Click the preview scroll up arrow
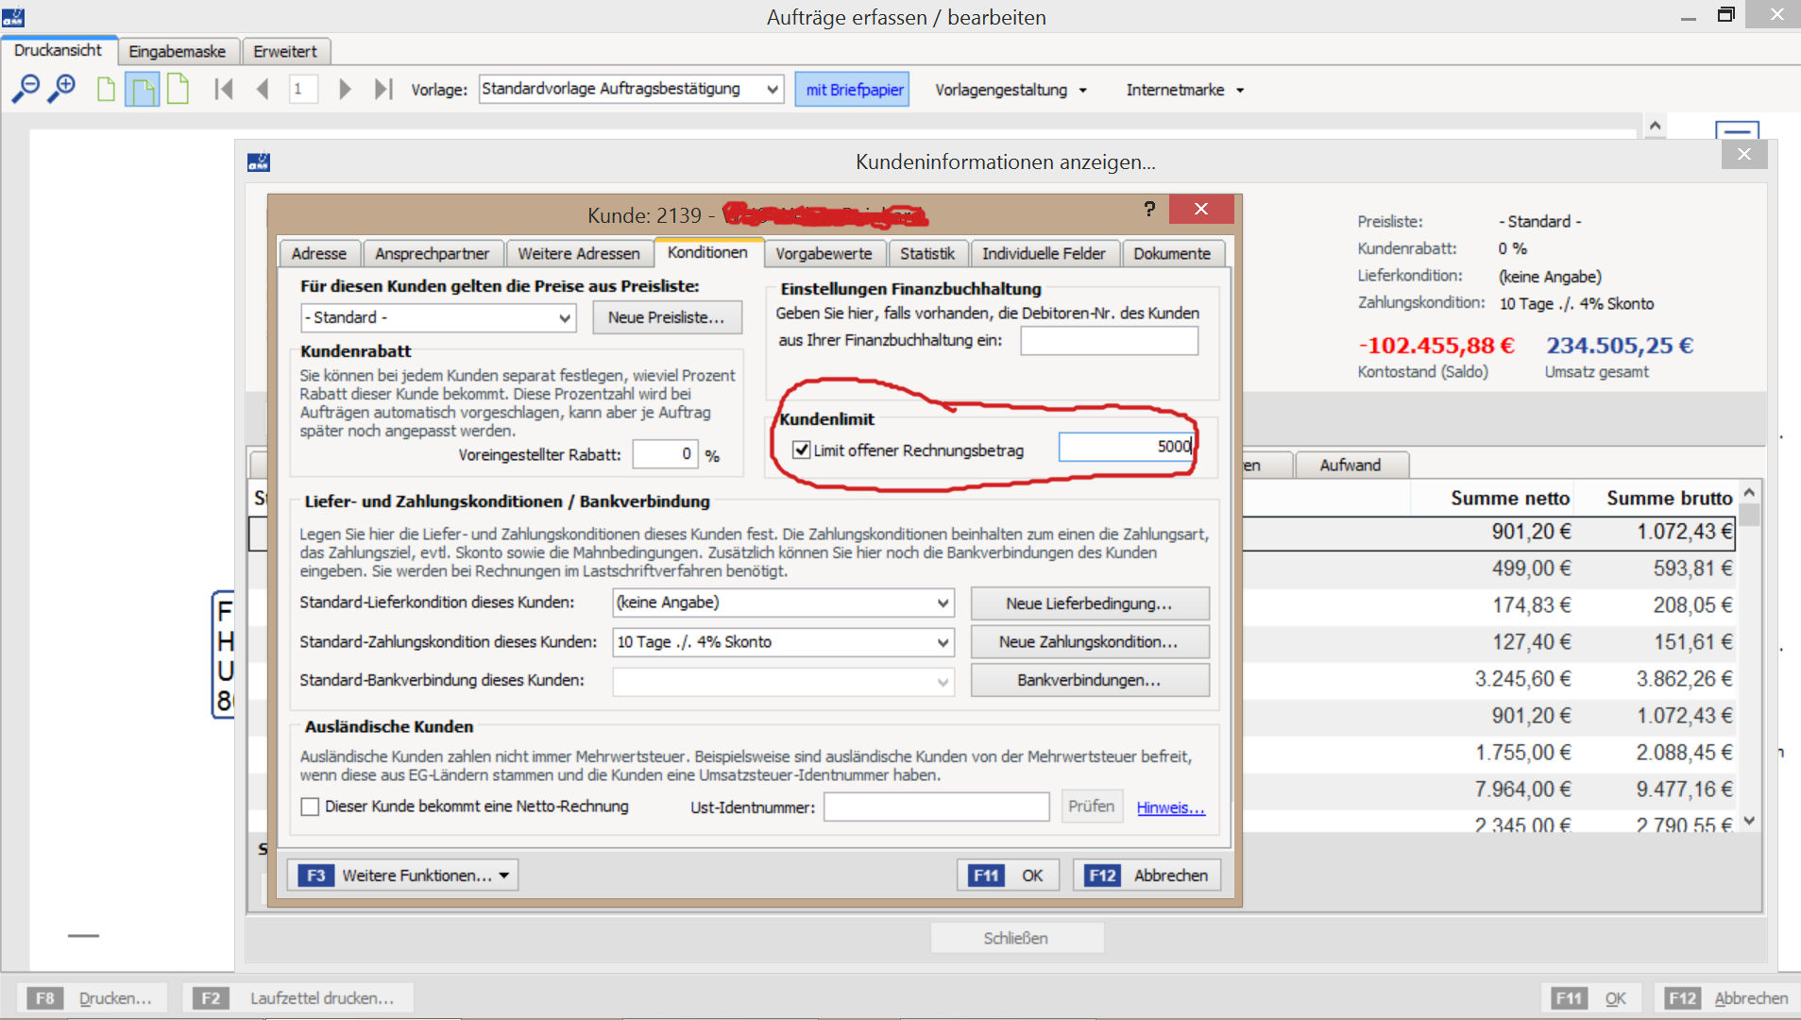 [1655, 126]
